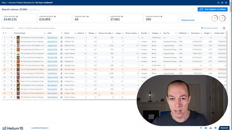Expand row 18 The Ultimate Air Fryer Cookbook
This screenshot has width=232, height=130.
coord(15,85)
